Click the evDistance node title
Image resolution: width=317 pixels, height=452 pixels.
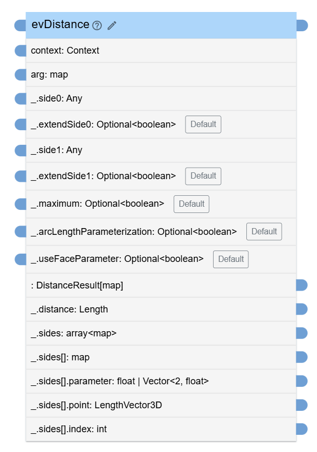(60, 24)
